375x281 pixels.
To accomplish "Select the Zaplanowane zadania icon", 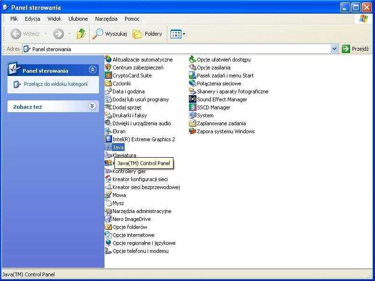I will point(193,123).
